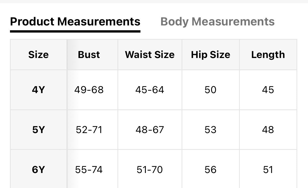This screenshot has height=188, width=308.
Task: Select the 48-67 waist value cell
Action: (150, 130)
